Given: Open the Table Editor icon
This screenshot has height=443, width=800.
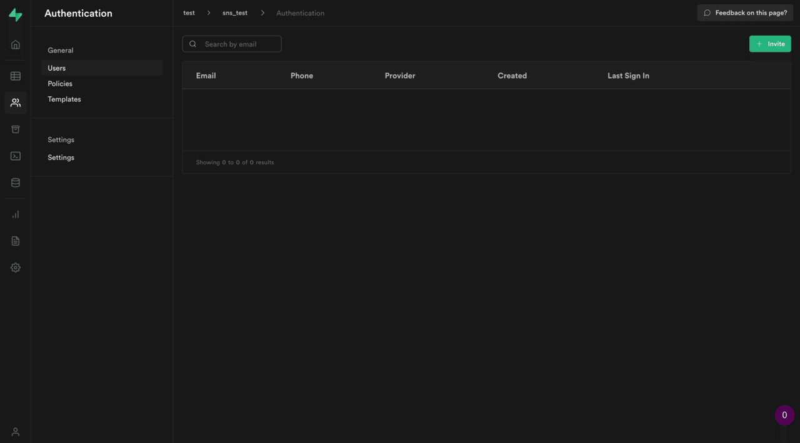Looking at the screenshot, I should pyautogui.click(x=16, y=76).
